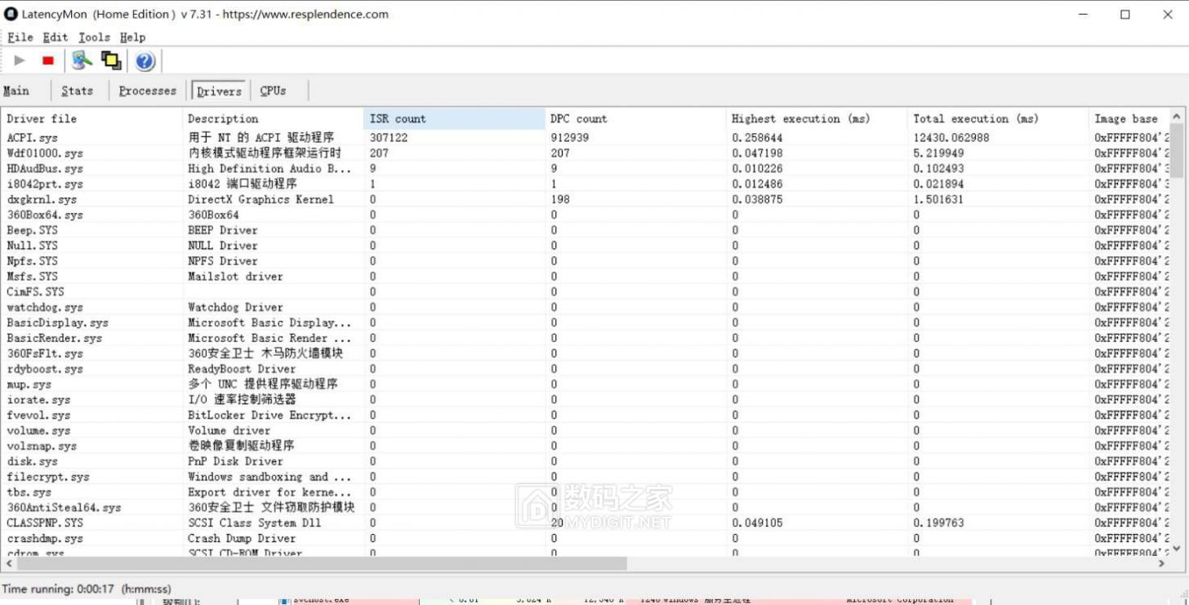The height and width of the screenshot is (605, 1189).
Task: Click the vertical scrollbar down arrow
Action: tap(1177, 548)
